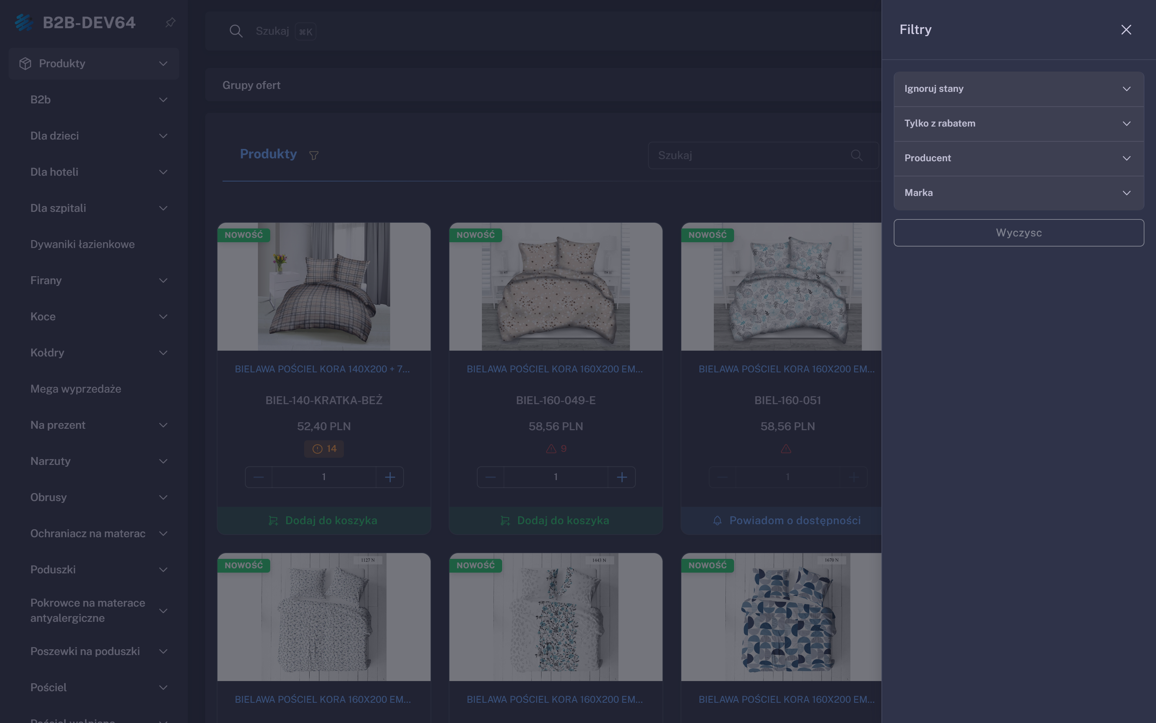Decrease quantity for BIEL-140-KRATKA-BEŻ
1156x723 pixels.
(x=258, y=477)
